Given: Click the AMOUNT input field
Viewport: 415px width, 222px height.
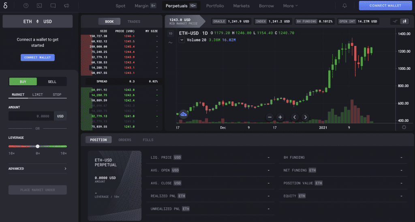Looking at the screenshot, I should [x=31, y=116].
